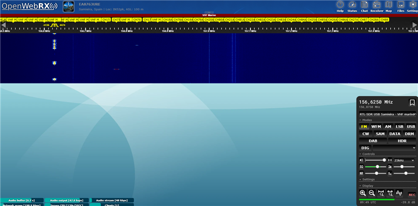
Task: Switch to LSB mode
Action: (x=399, y=127)
